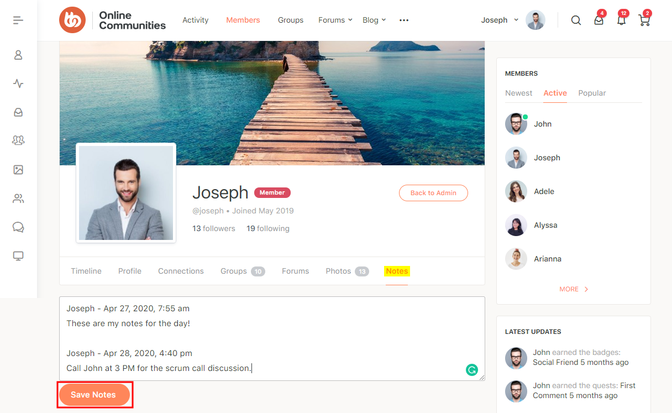The image size is (672, 413).
Task: View the shopping cart with 2 items
Action: 644,21
